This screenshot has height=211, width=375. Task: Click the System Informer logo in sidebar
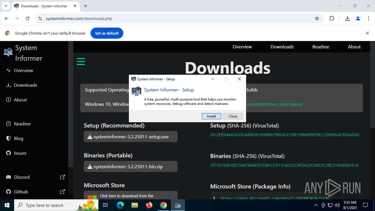click(8, 52)
